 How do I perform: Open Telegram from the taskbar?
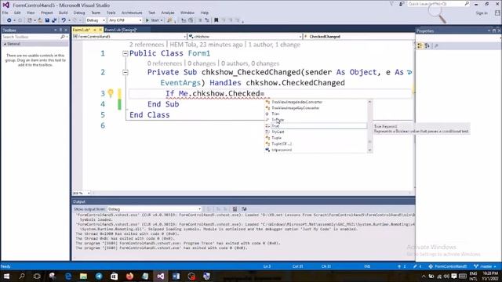pos(99,276)
